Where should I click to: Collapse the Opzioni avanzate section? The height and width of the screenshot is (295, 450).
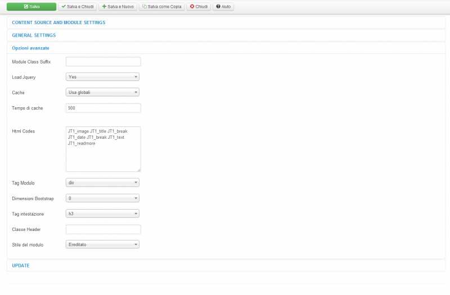(x=30, y=48)
